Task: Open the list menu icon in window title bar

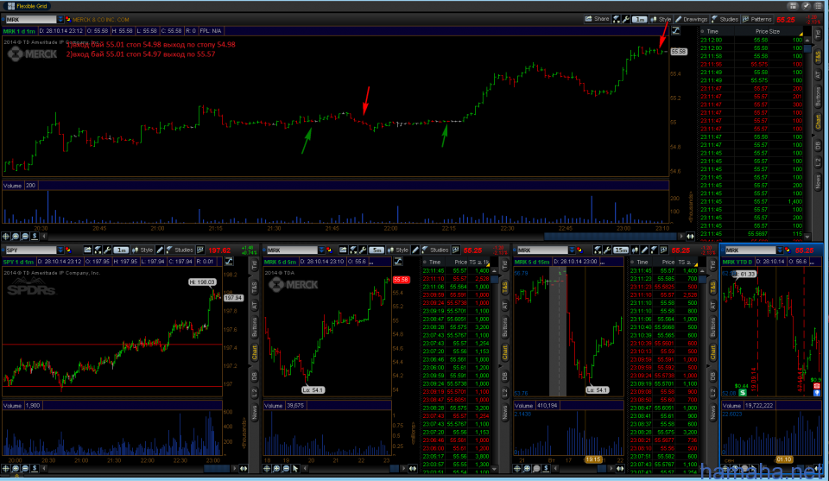Action: (x=818, y=6)
